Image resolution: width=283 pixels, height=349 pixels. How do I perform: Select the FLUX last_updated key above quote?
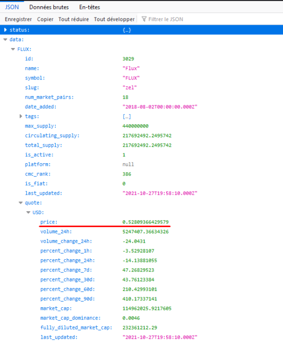pos(43,193)
